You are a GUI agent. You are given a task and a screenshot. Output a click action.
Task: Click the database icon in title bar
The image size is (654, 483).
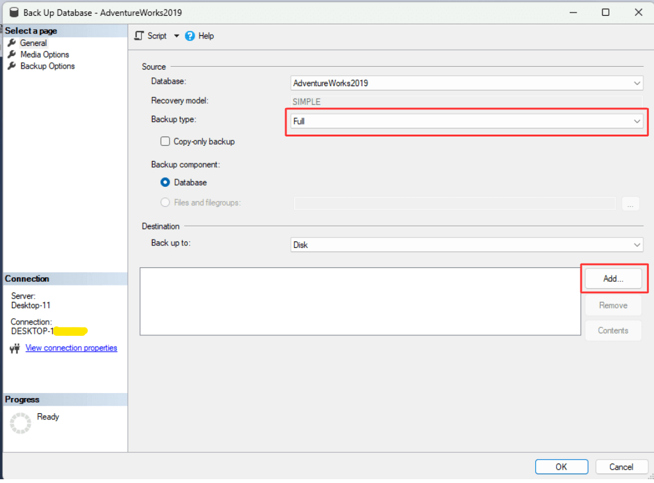pos(14,12)
